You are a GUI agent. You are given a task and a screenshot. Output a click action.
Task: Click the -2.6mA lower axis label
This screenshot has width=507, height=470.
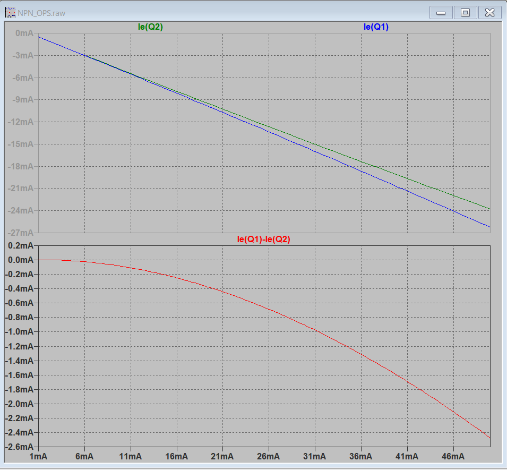19,447
